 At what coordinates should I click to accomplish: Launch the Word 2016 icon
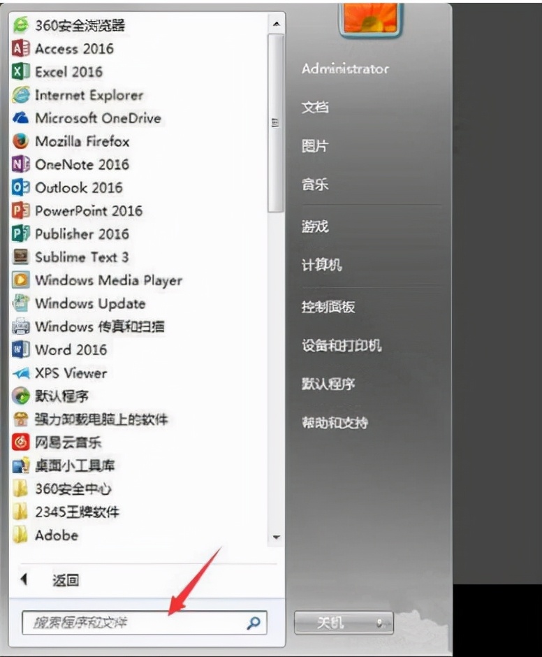point(20,349)
